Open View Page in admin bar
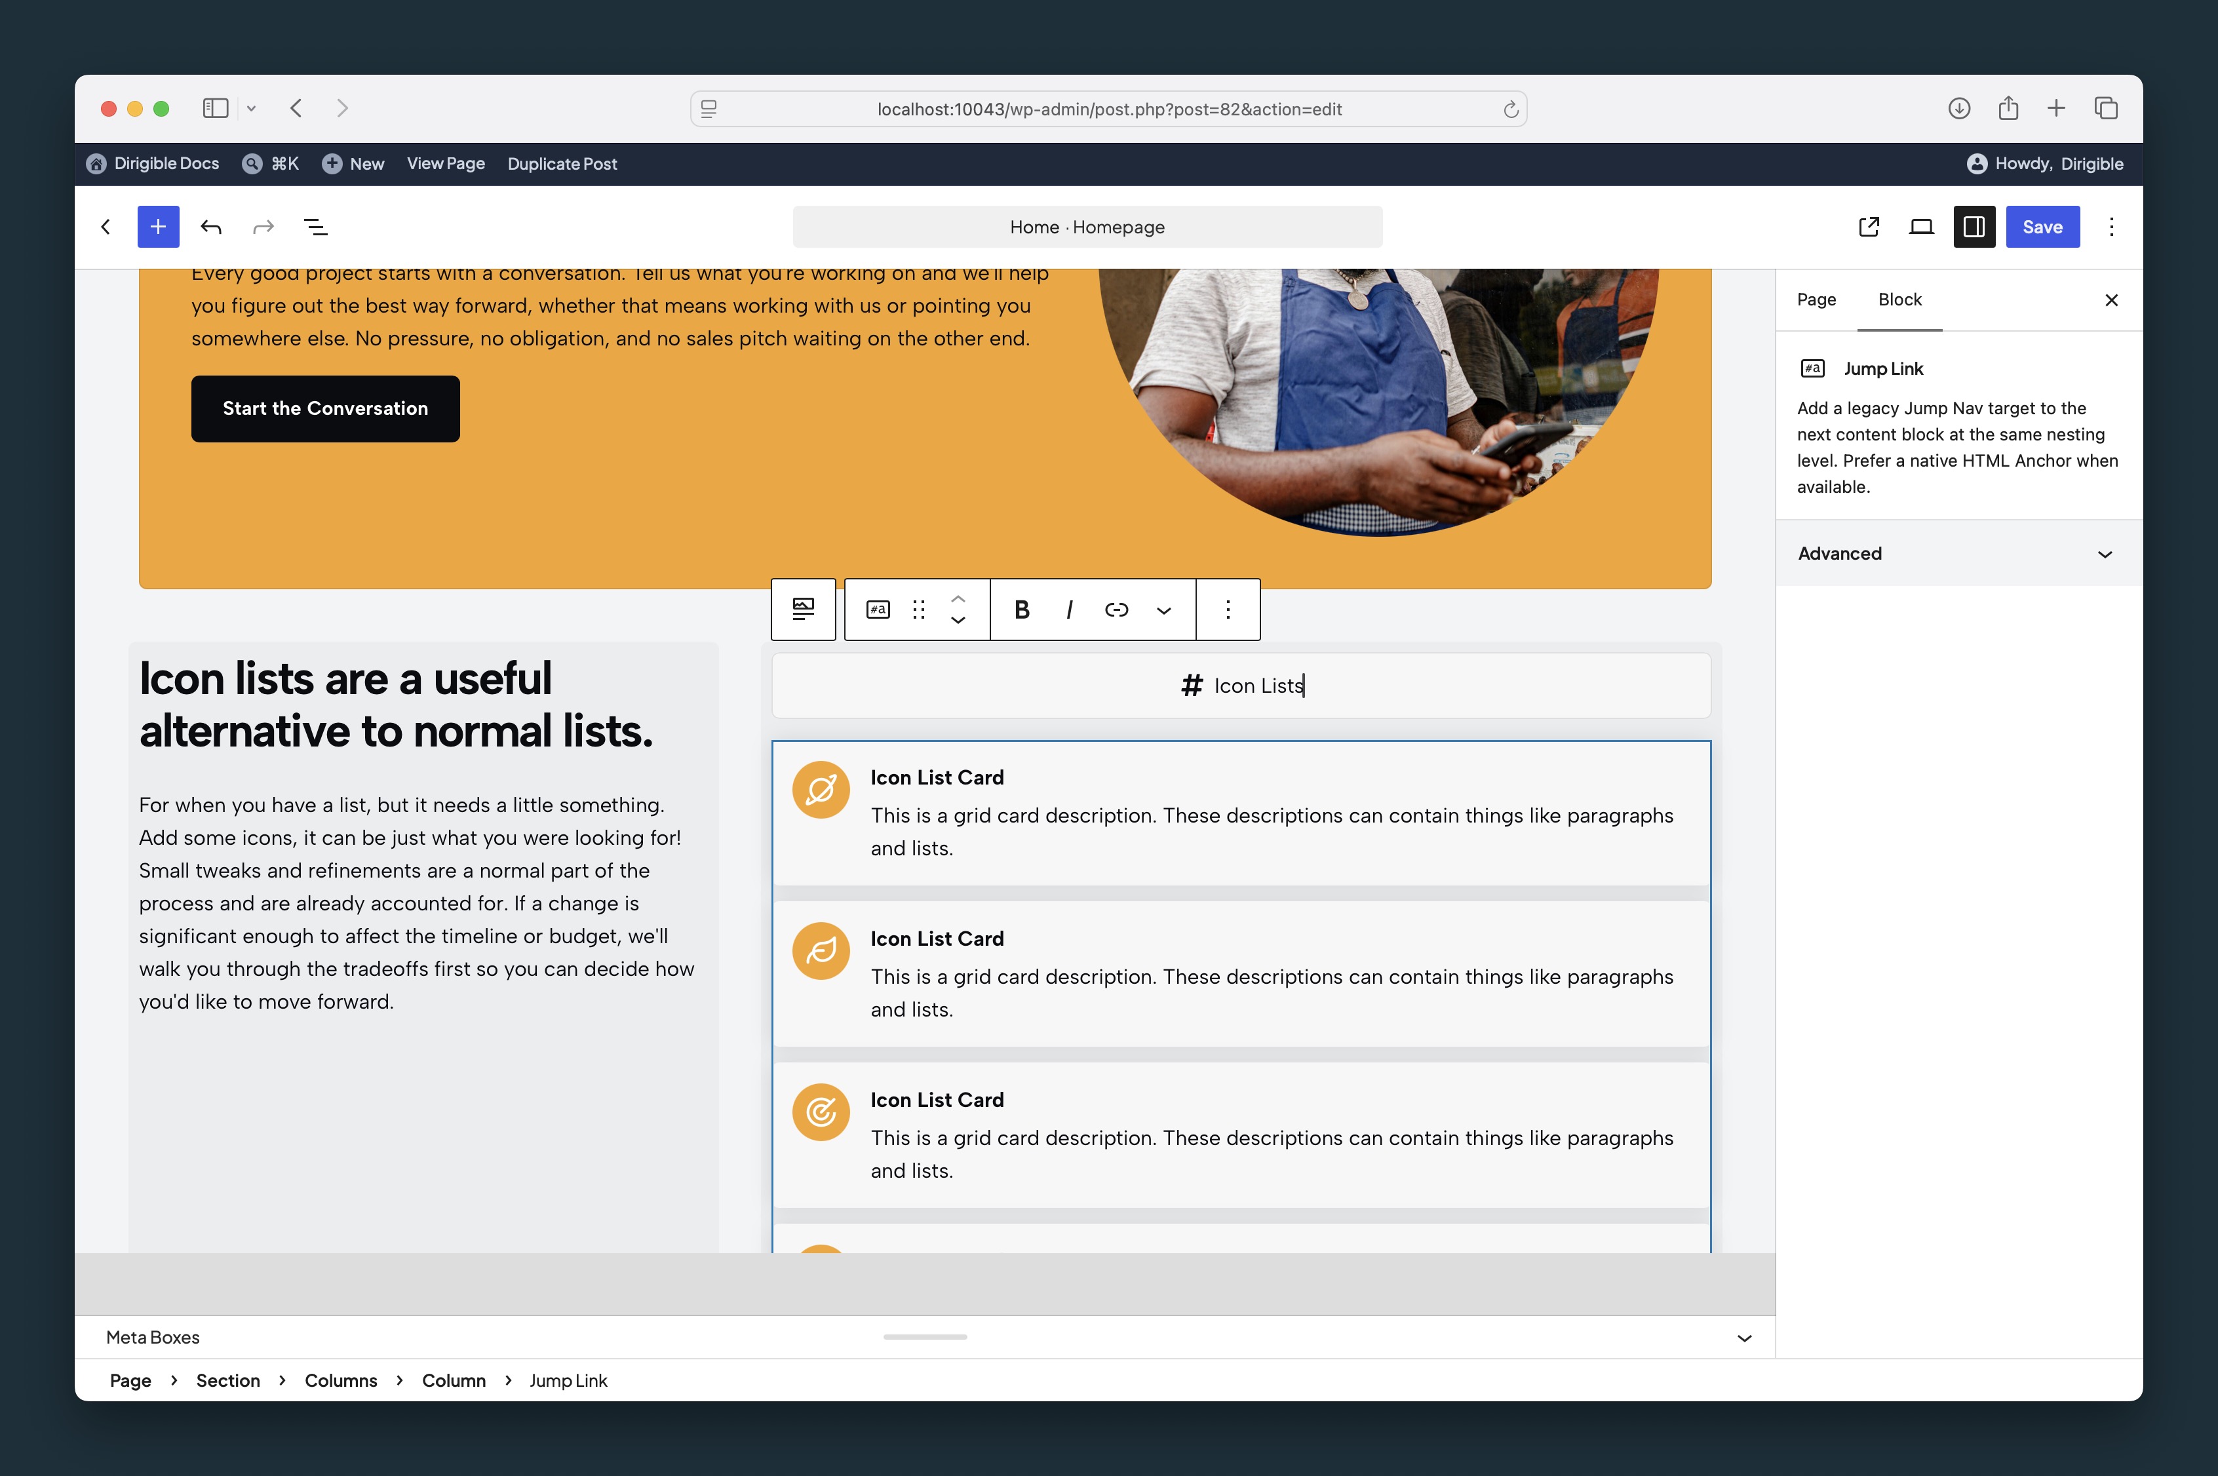The height and width of the screenshot is (1476, 2218). coord(446,164)
